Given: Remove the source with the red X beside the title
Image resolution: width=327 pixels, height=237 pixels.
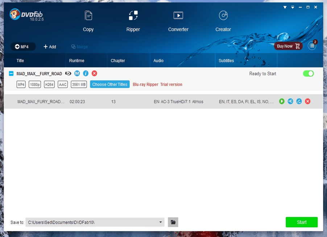Looking at the screenshot, I should tap(94, 73).
